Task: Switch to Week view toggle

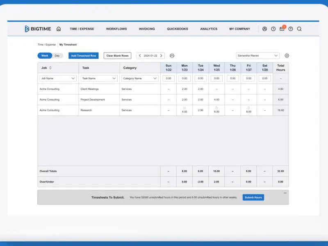Action: (45, 56)
